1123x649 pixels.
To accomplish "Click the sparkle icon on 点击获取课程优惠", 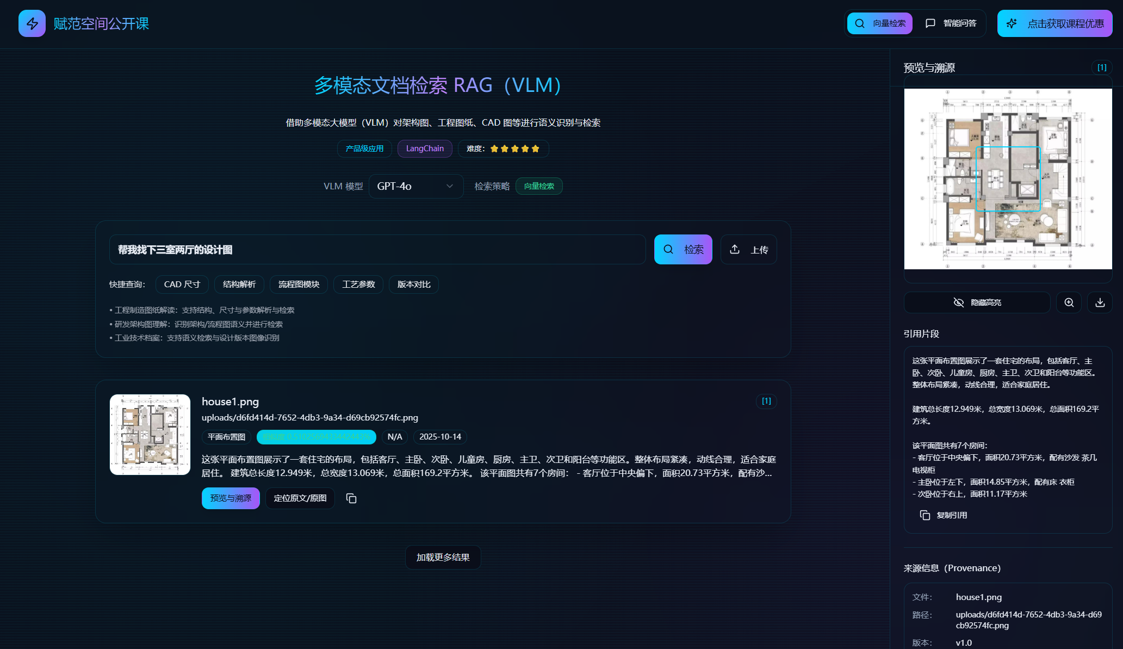I will click(x=1012, y=23).
